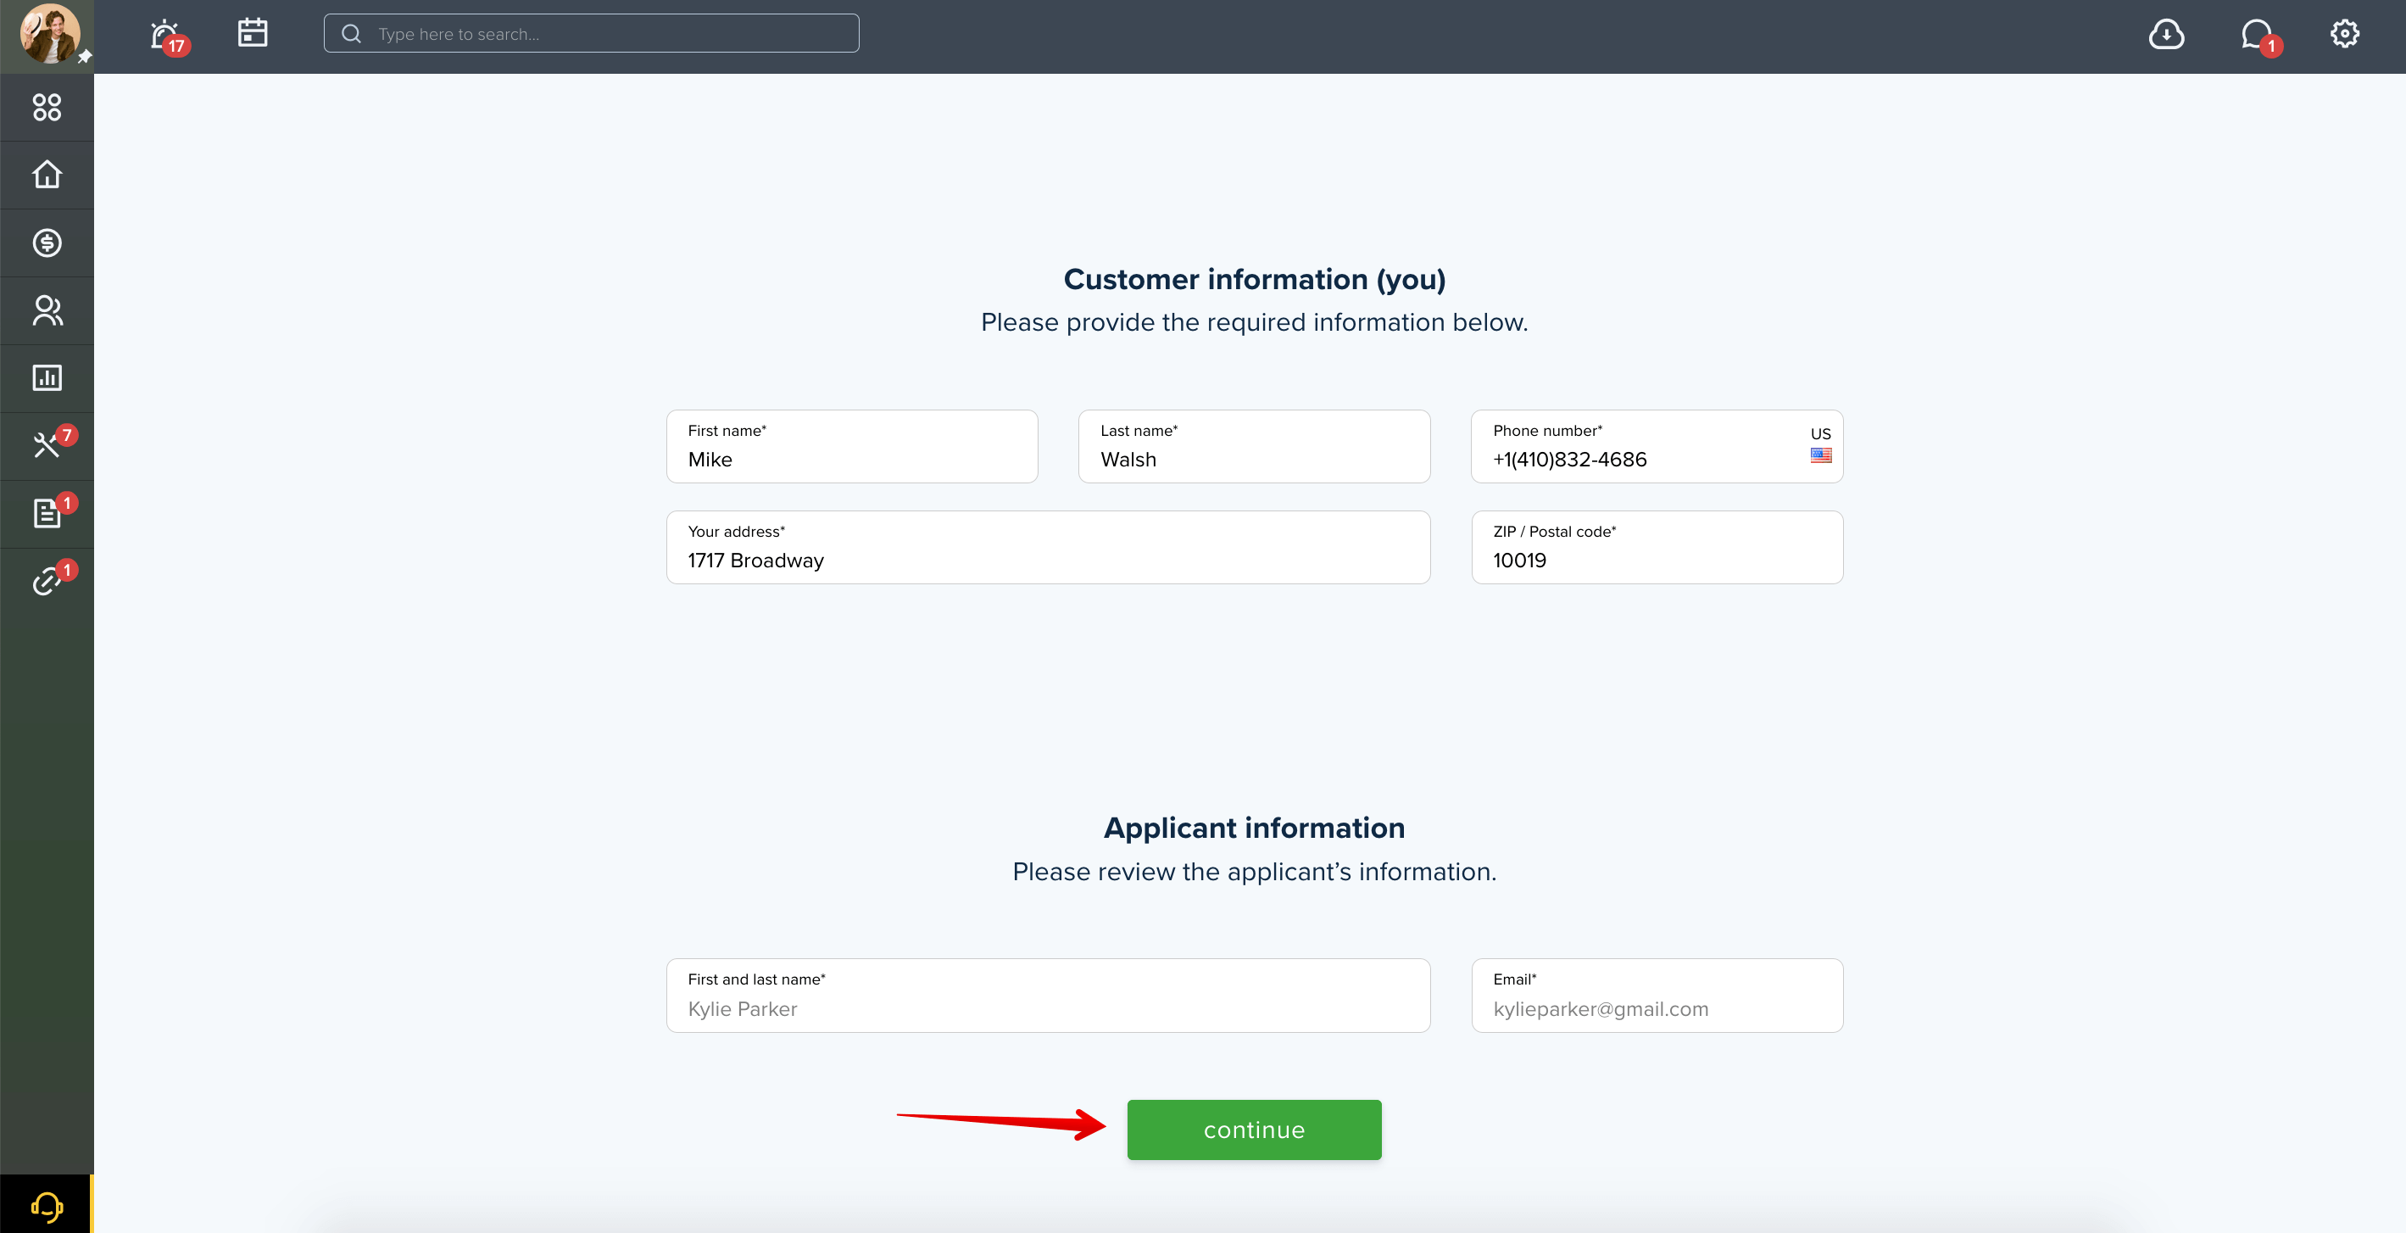Viewport: 2406px width, 1233px height.
Task: Click 'Please review the applicant's information.' text
Action: 1255,872
